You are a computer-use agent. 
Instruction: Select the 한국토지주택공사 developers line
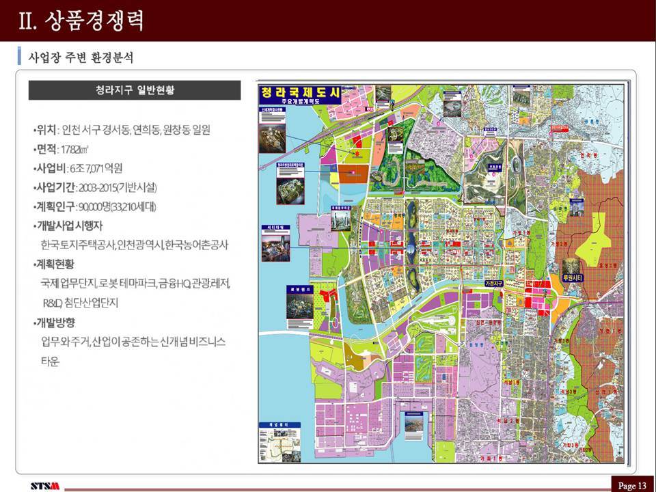135,245
